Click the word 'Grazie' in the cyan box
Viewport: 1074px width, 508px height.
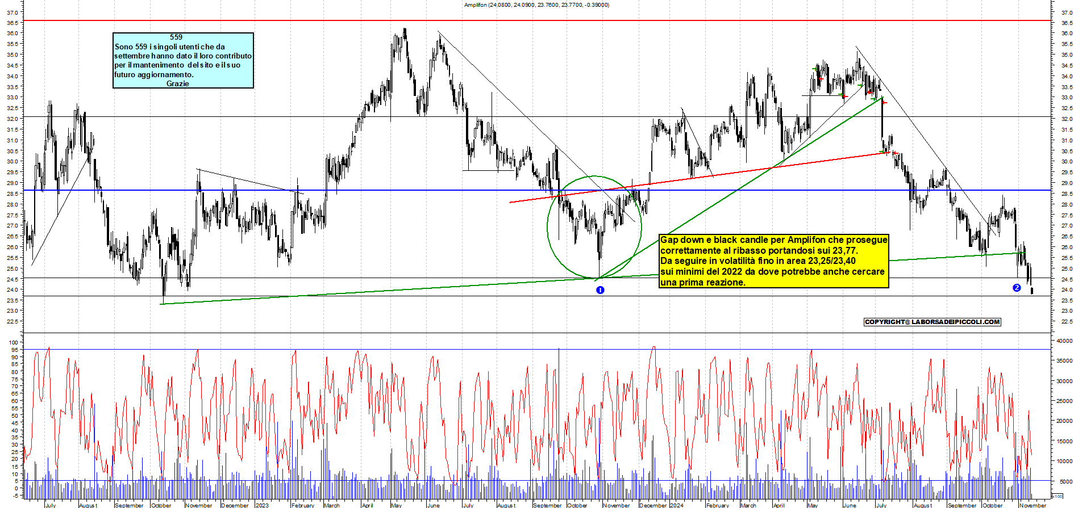[x=177, y=83]
